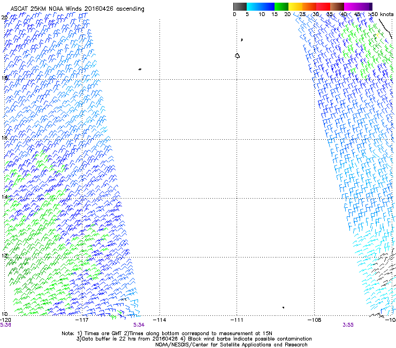396x348 pixels.
Task: Click the longitude label '-114'
Action: [x=159, y=320]
